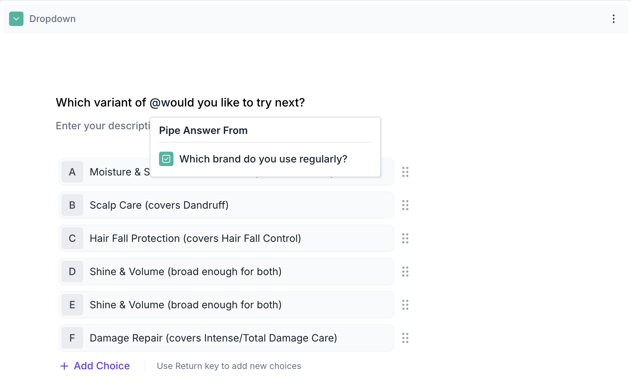Edit the Hair Fall Protection choice text
This screenshot has width=631, height=387.
point(195,239)
